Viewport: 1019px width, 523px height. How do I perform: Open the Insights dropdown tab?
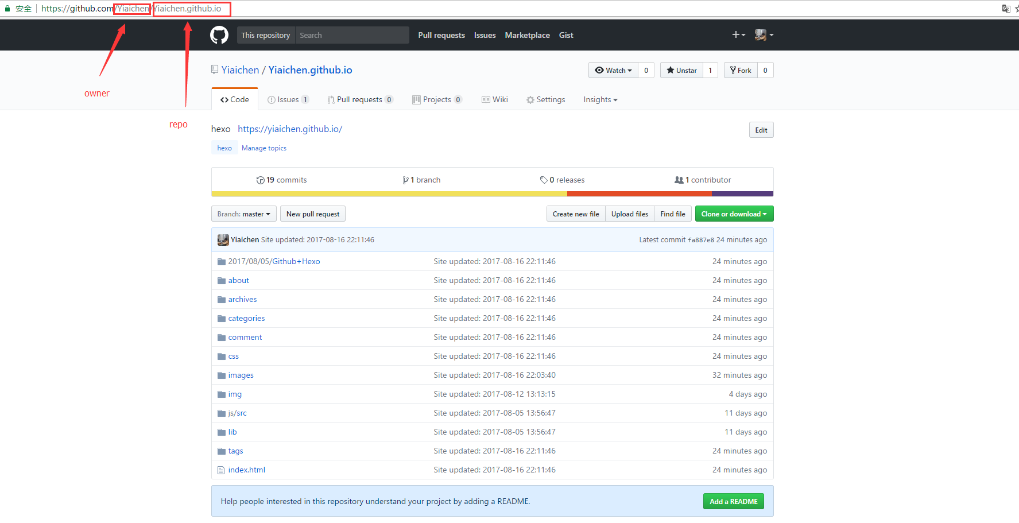point(600,100)
